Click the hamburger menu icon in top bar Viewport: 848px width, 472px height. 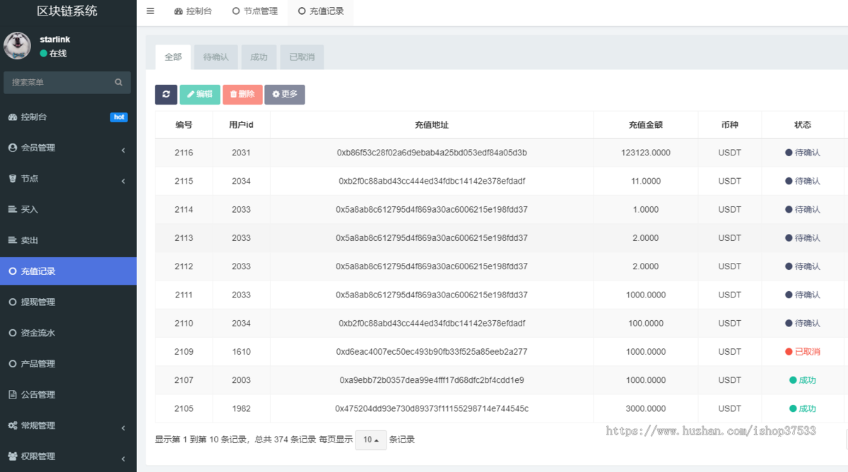150,11
